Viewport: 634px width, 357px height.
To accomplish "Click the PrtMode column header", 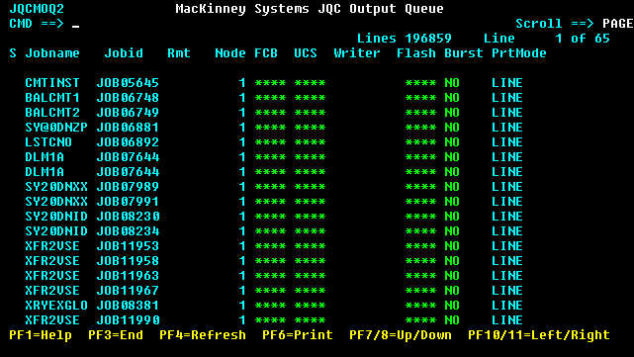I will pos(519,53).
